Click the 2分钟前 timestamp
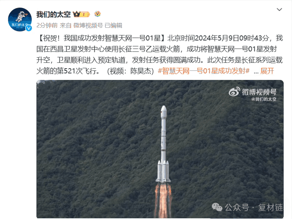 [x=47, y=26]
